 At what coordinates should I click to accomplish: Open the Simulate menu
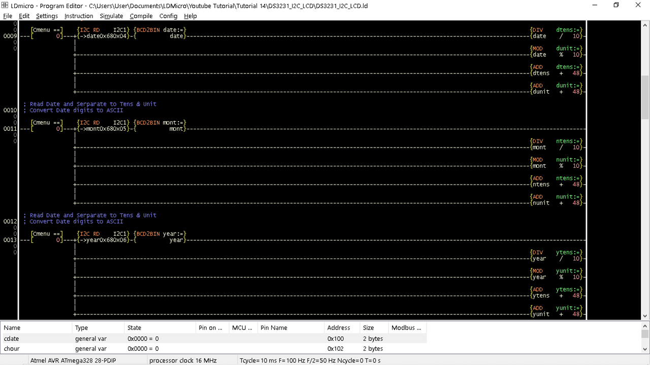click(x=111, y=16)
